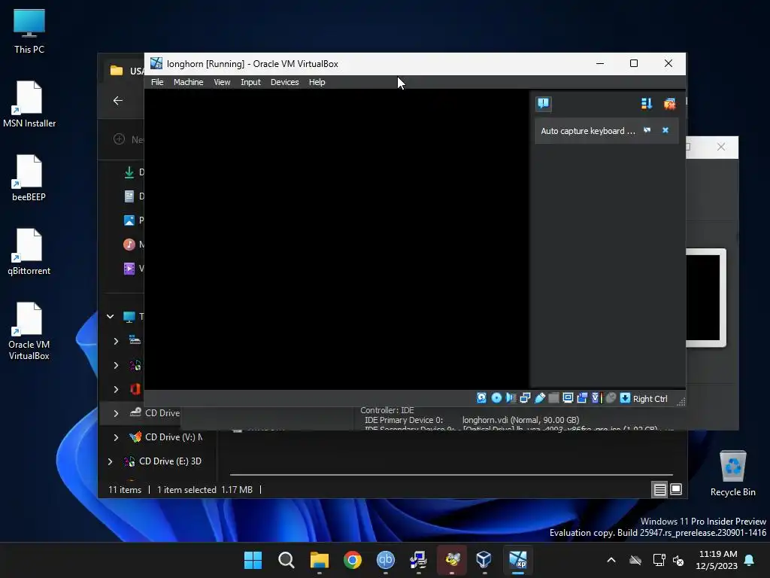The height and width of the screenshot is (578, 770).
Task: Click the display indicator in VM status bar
Action: coord(568,398)
